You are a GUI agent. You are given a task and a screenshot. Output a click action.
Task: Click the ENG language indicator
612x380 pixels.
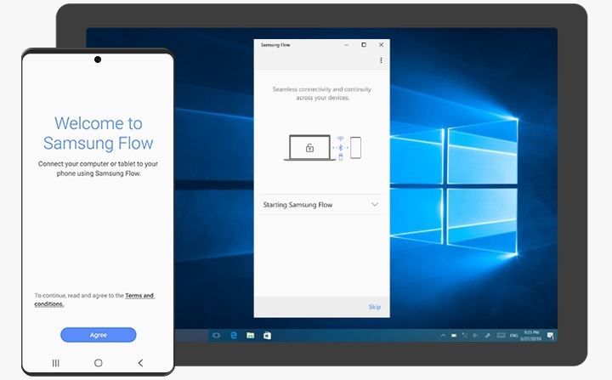(514, 336)
